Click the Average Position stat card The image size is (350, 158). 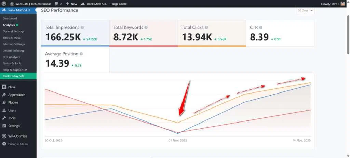[x=75, y=59]
